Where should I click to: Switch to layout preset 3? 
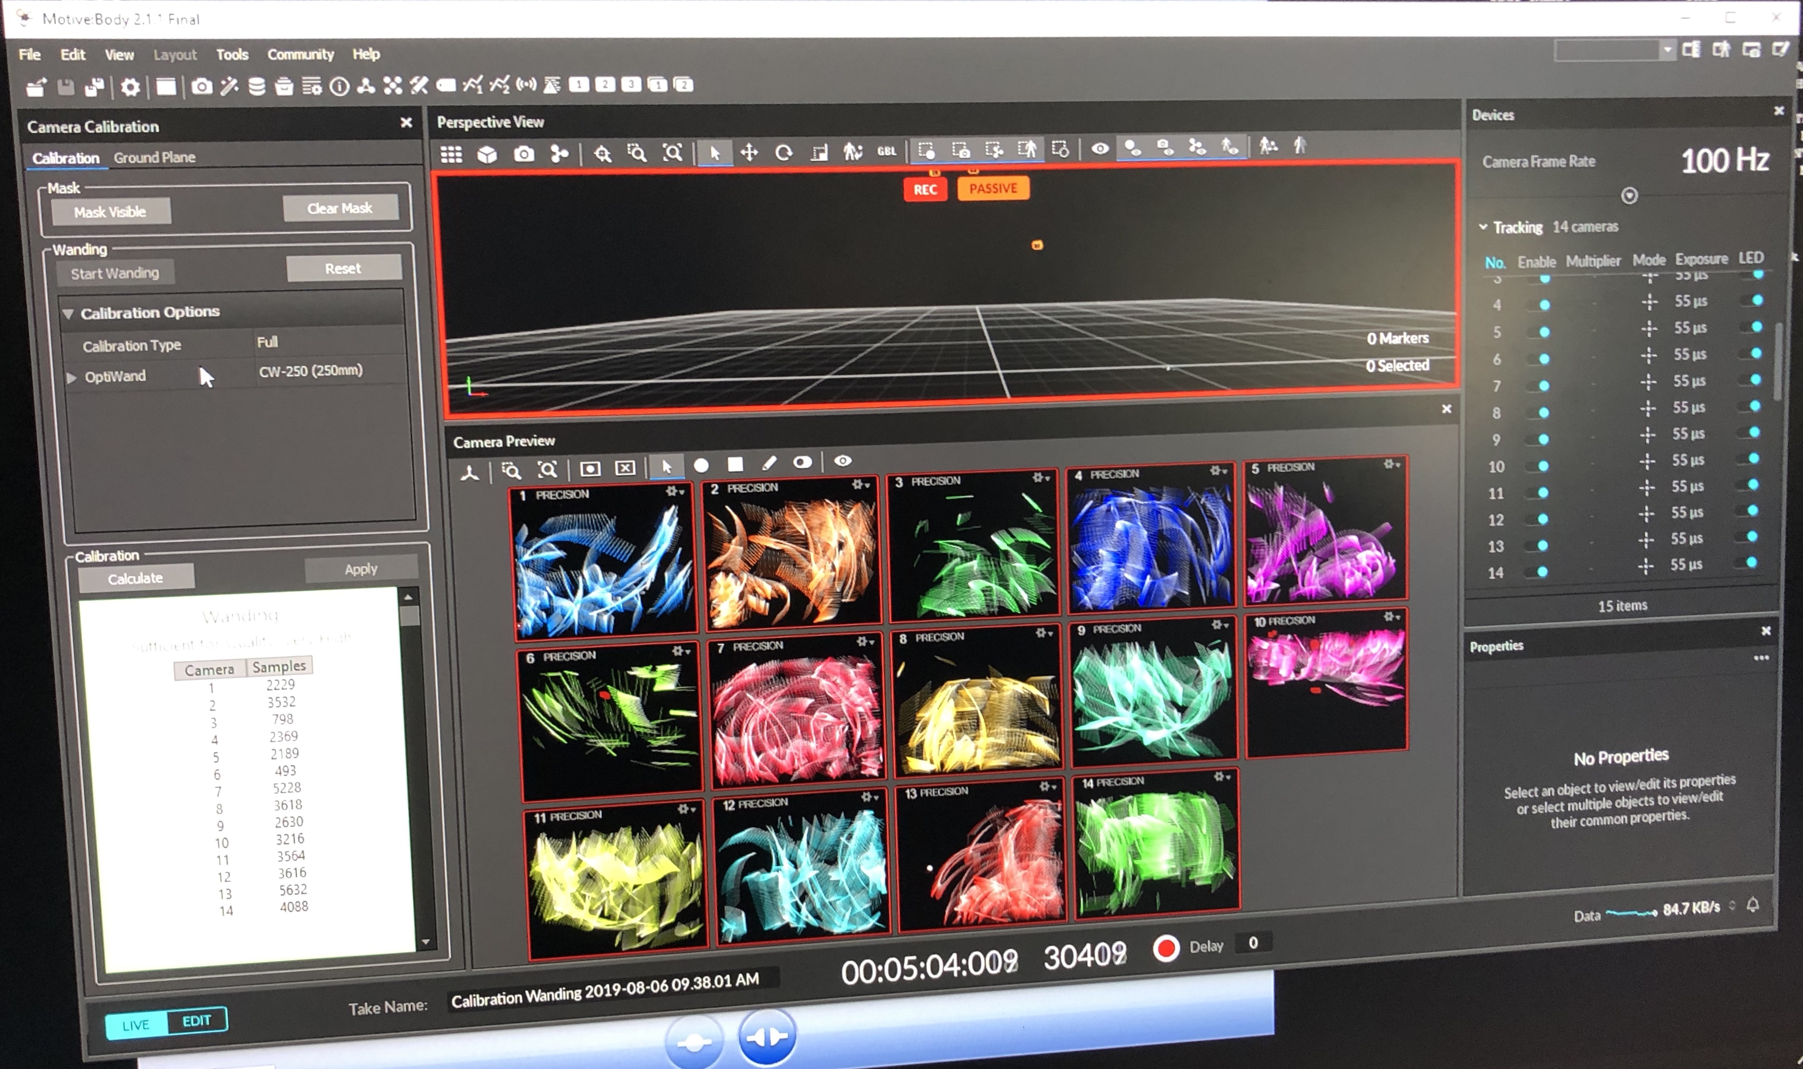click(631, 84)
